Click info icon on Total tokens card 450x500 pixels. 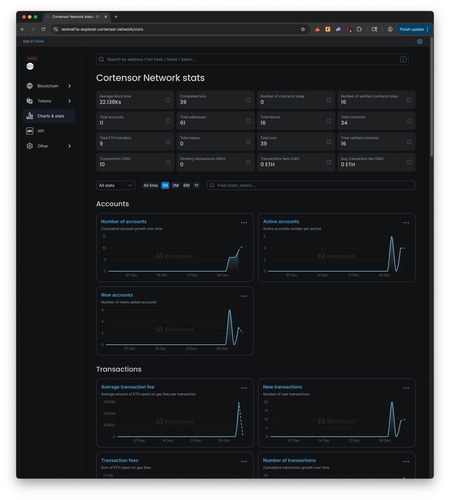click(248, 142)
